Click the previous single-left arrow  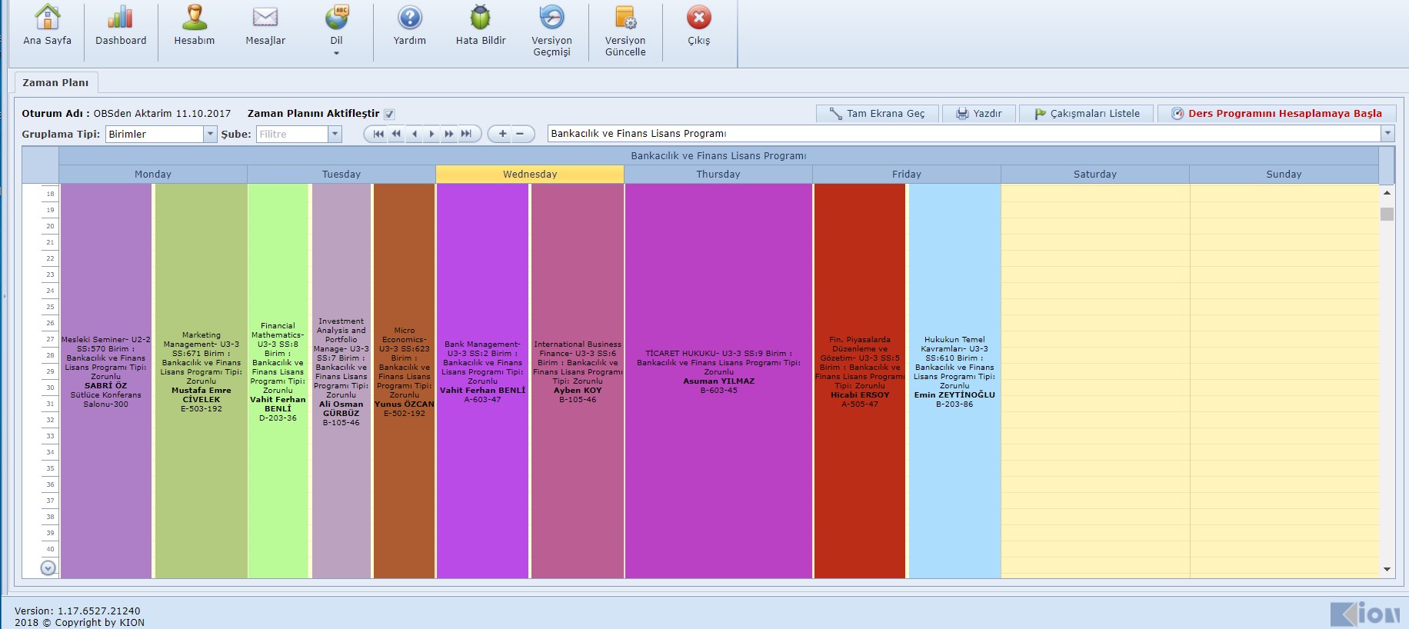tap(415, 134)
